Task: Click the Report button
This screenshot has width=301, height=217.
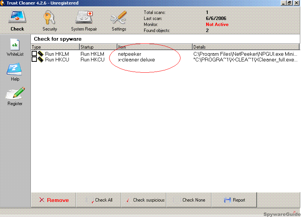Action: (234, 200)
